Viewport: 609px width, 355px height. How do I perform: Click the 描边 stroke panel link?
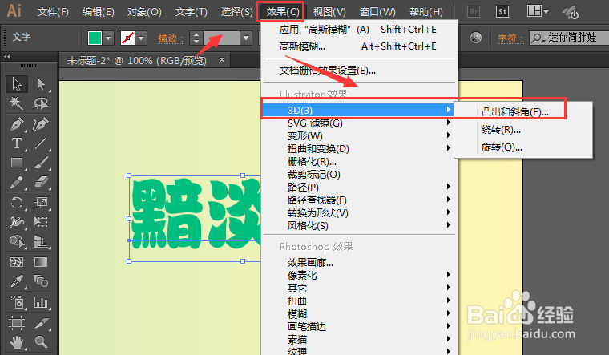coord(171,38)
